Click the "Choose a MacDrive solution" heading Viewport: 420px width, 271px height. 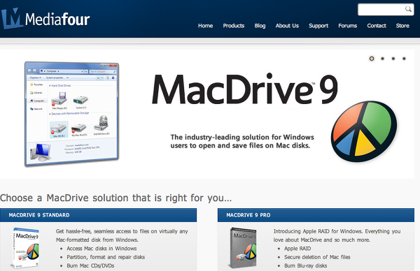[x=115, y=198]
